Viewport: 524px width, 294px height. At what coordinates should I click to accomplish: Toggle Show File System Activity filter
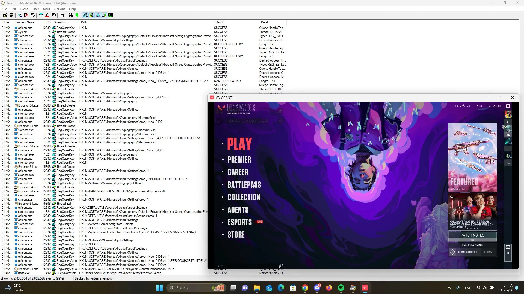click(92, 15)
